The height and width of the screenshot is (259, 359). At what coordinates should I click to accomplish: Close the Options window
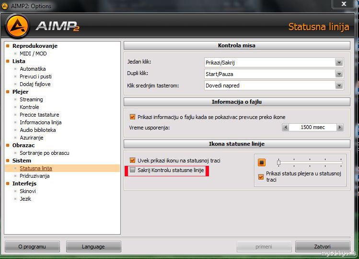click(344, 4)
